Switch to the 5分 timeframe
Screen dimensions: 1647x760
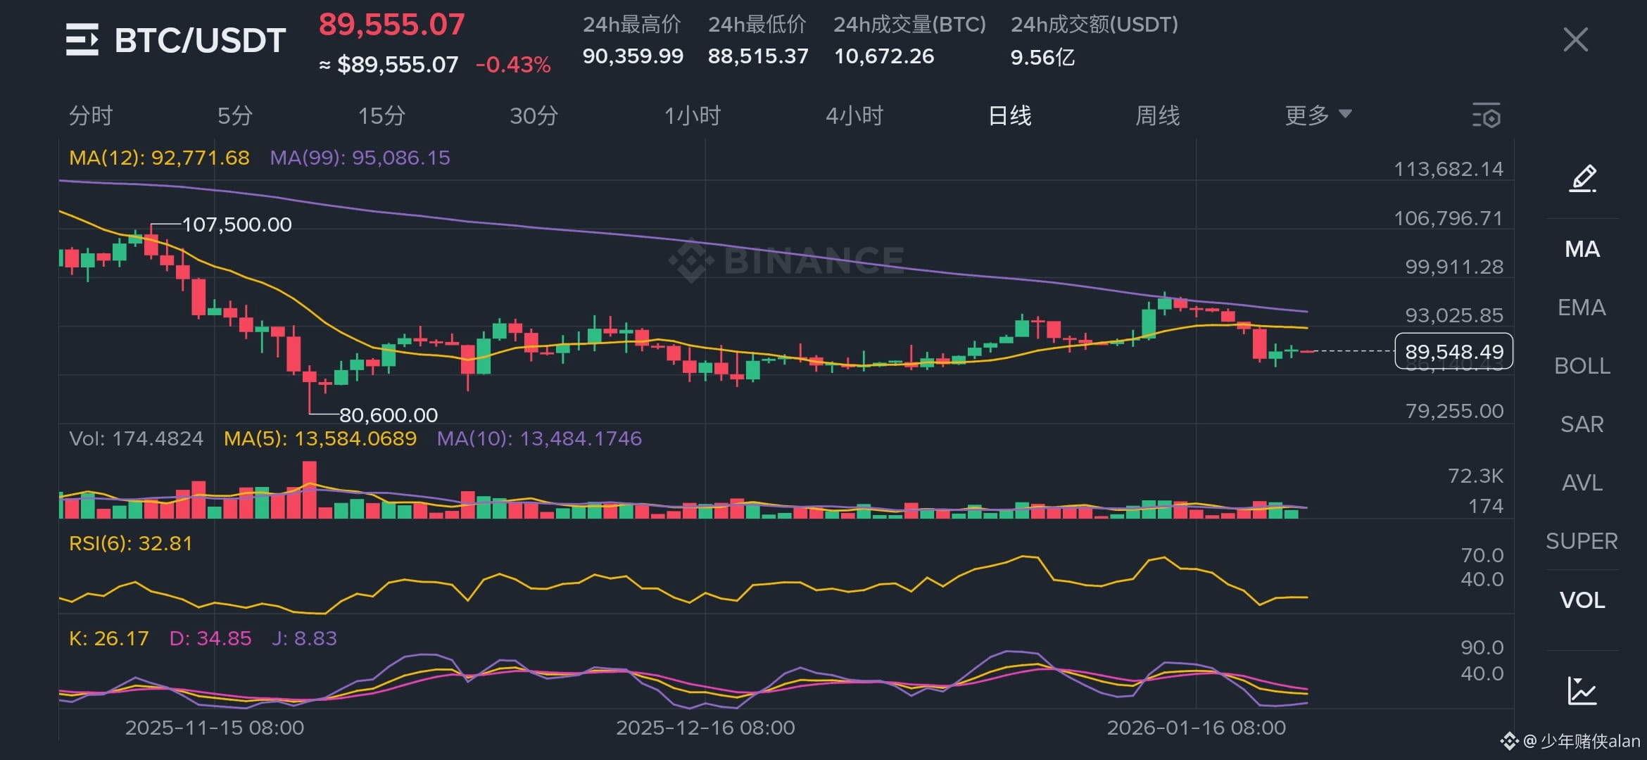(234, 115)
